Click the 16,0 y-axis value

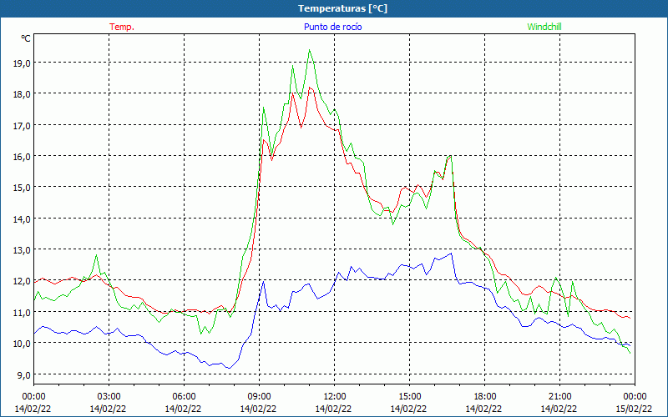coord(23,157)
